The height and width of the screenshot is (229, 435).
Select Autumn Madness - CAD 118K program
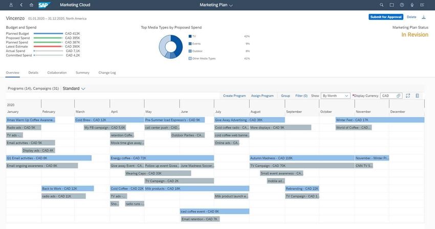click(302, 158)
